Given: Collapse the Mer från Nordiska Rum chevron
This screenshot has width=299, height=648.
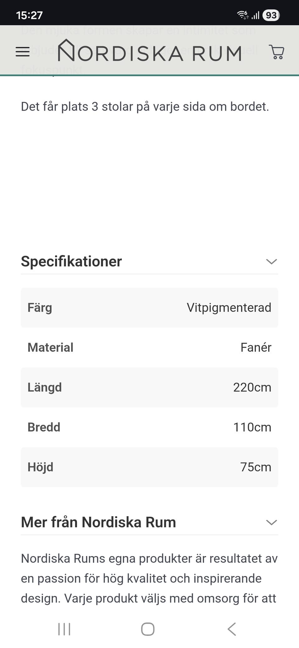Looking at the screenshot, I should pos(271,522).
